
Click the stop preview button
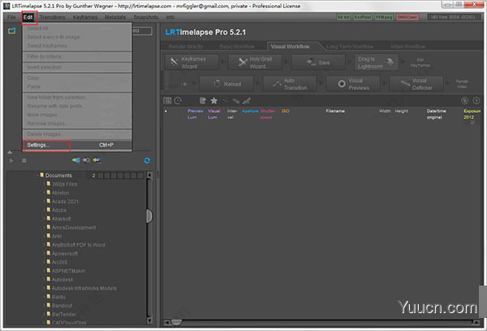[24, 161]
